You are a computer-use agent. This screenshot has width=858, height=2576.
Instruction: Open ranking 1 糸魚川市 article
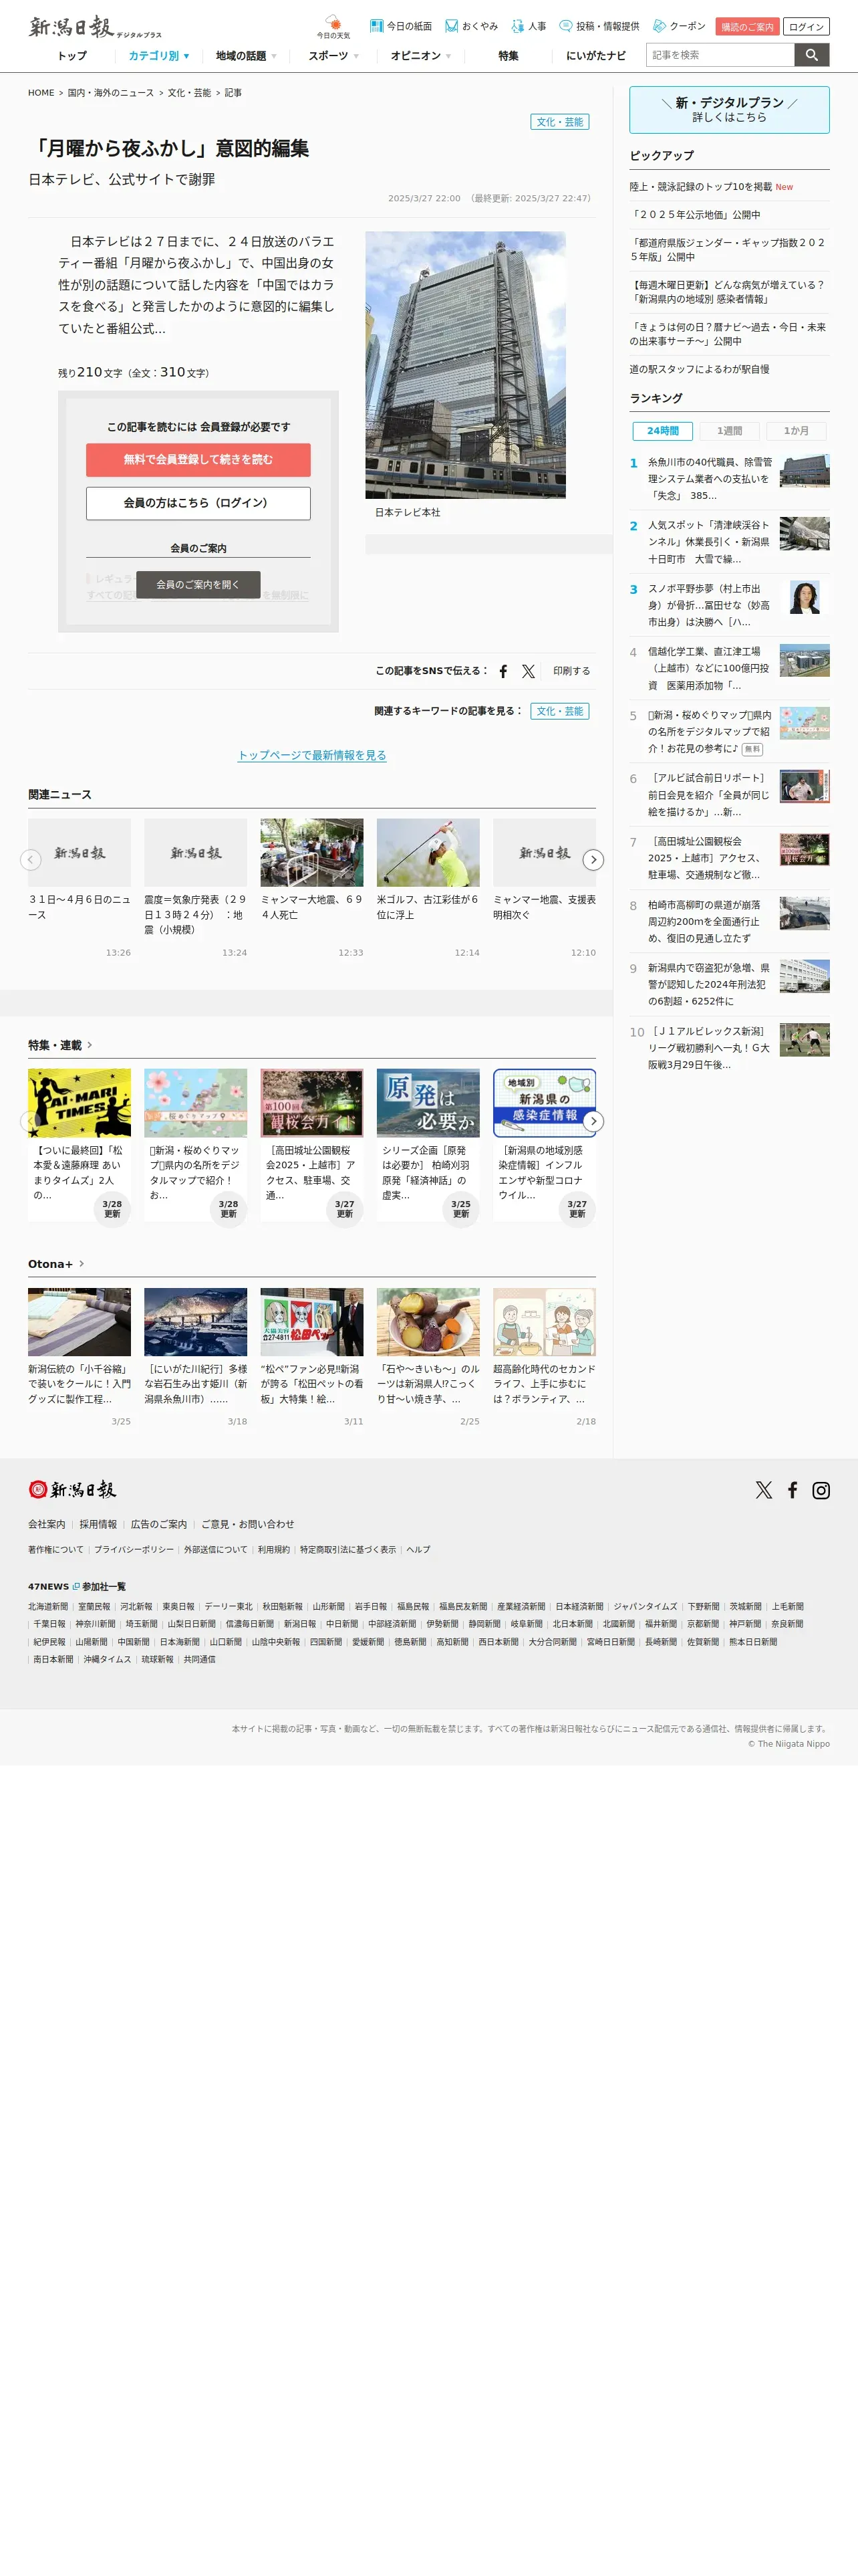click(729, 478)
